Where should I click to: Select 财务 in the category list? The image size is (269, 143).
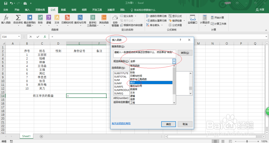coord(151,72)
